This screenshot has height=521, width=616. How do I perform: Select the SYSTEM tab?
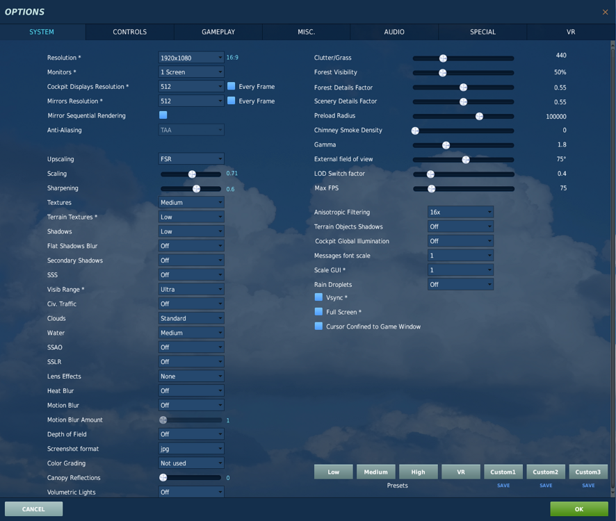[42, 32]
